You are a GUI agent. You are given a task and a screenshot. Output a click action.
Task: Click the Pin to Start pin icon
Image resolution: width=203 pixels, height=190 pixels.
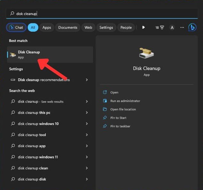[x=105, y=118]
